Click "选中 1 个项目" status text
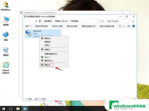 point(40,99)
